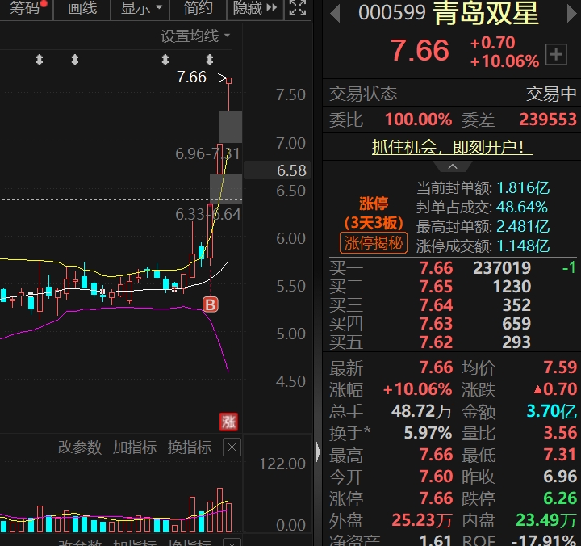Click 加指标 add indicator button
This screenshot has width=581, height=546.
tap(135, 447)
